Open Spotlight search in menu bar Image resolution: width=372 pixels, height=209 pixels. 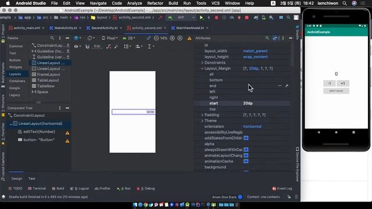click(x=345, y=3)
